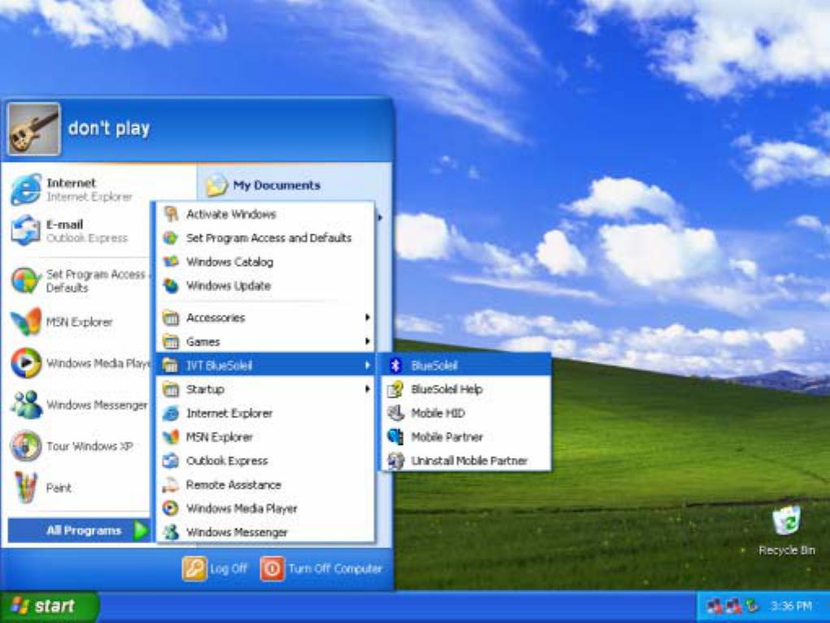This screenshot has height=623, width=830.
Task: Click the Remote Assistance icon
Action: pos(171,485)
